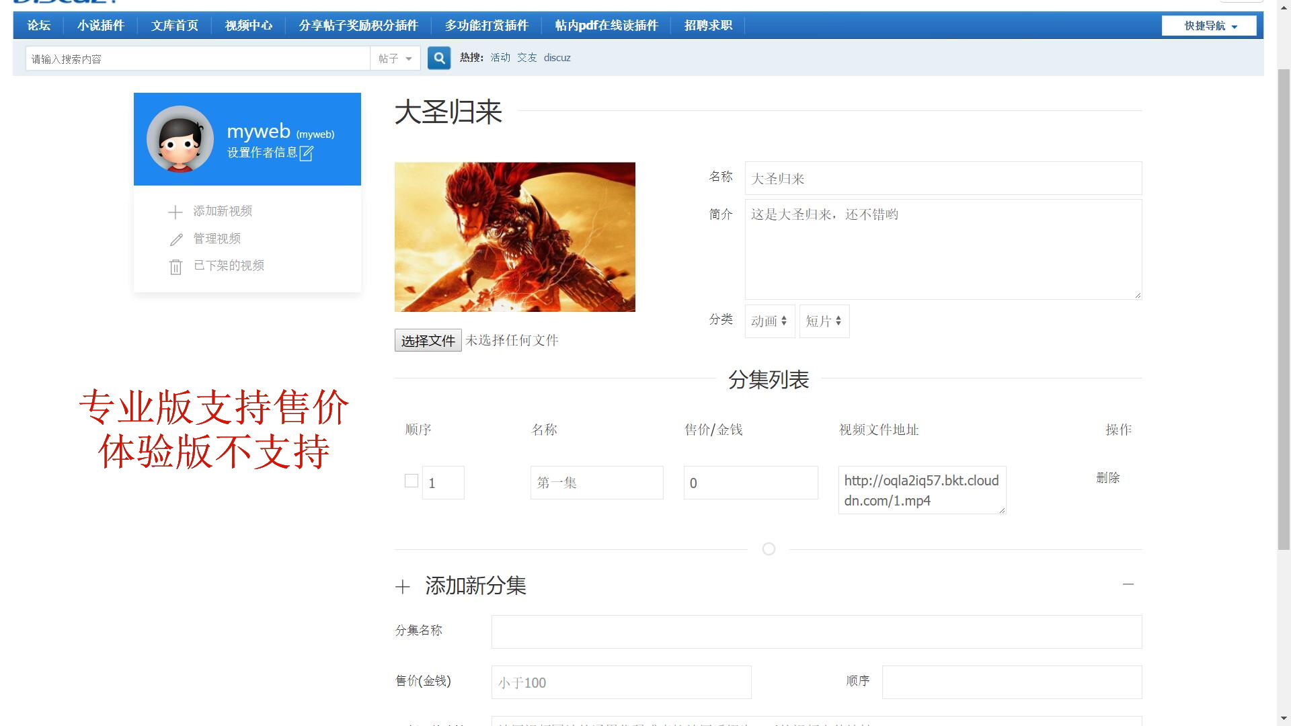Click the plus icon beside 添加新视频
Screen dimensions: 1291x726
tap(175, 212)
